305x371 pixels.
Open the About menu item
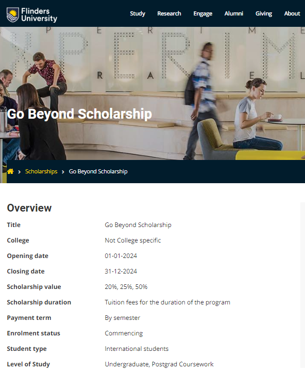292,13
